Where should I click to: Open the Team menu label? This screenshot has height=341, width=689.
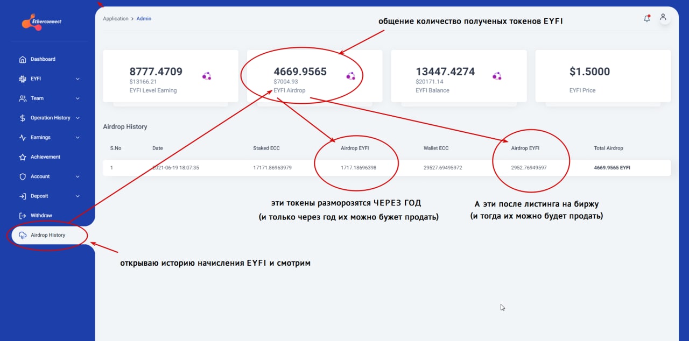37,98
